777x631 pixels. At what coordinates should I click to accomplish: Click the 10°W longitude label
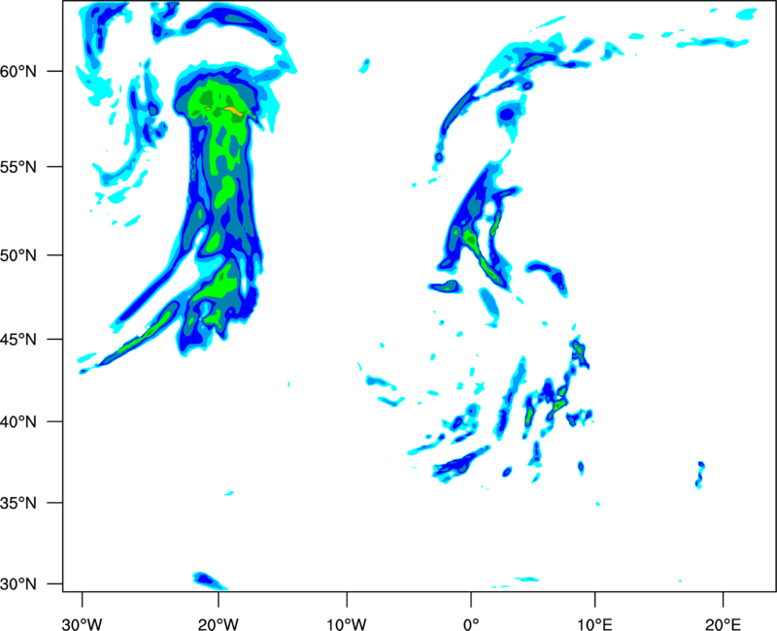(347, 624)
